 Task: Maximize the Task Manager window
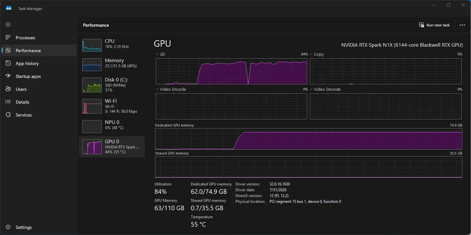tap(448, 5)
